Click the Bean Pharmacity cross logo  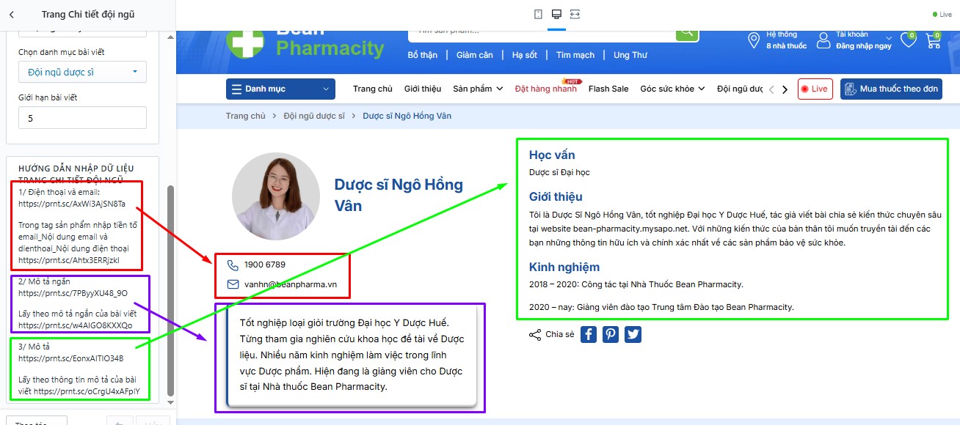(244, 42)
